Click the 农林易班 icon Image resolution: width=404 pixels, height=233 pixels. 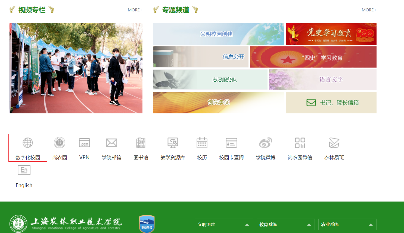click(334, 143)
